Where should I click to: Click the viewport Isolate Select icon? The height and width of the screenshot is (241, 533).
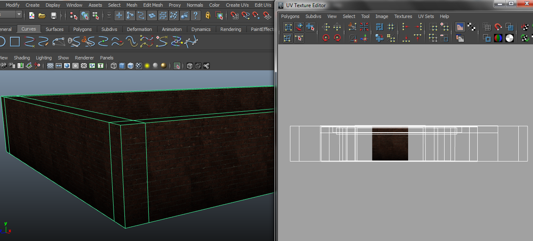pyautogui.click(x=177, y=66)
